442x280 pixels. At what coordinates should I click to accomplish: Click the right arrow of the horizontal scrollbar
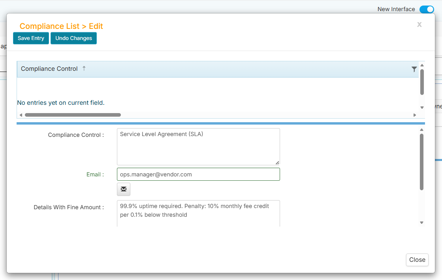click(415, 115)
